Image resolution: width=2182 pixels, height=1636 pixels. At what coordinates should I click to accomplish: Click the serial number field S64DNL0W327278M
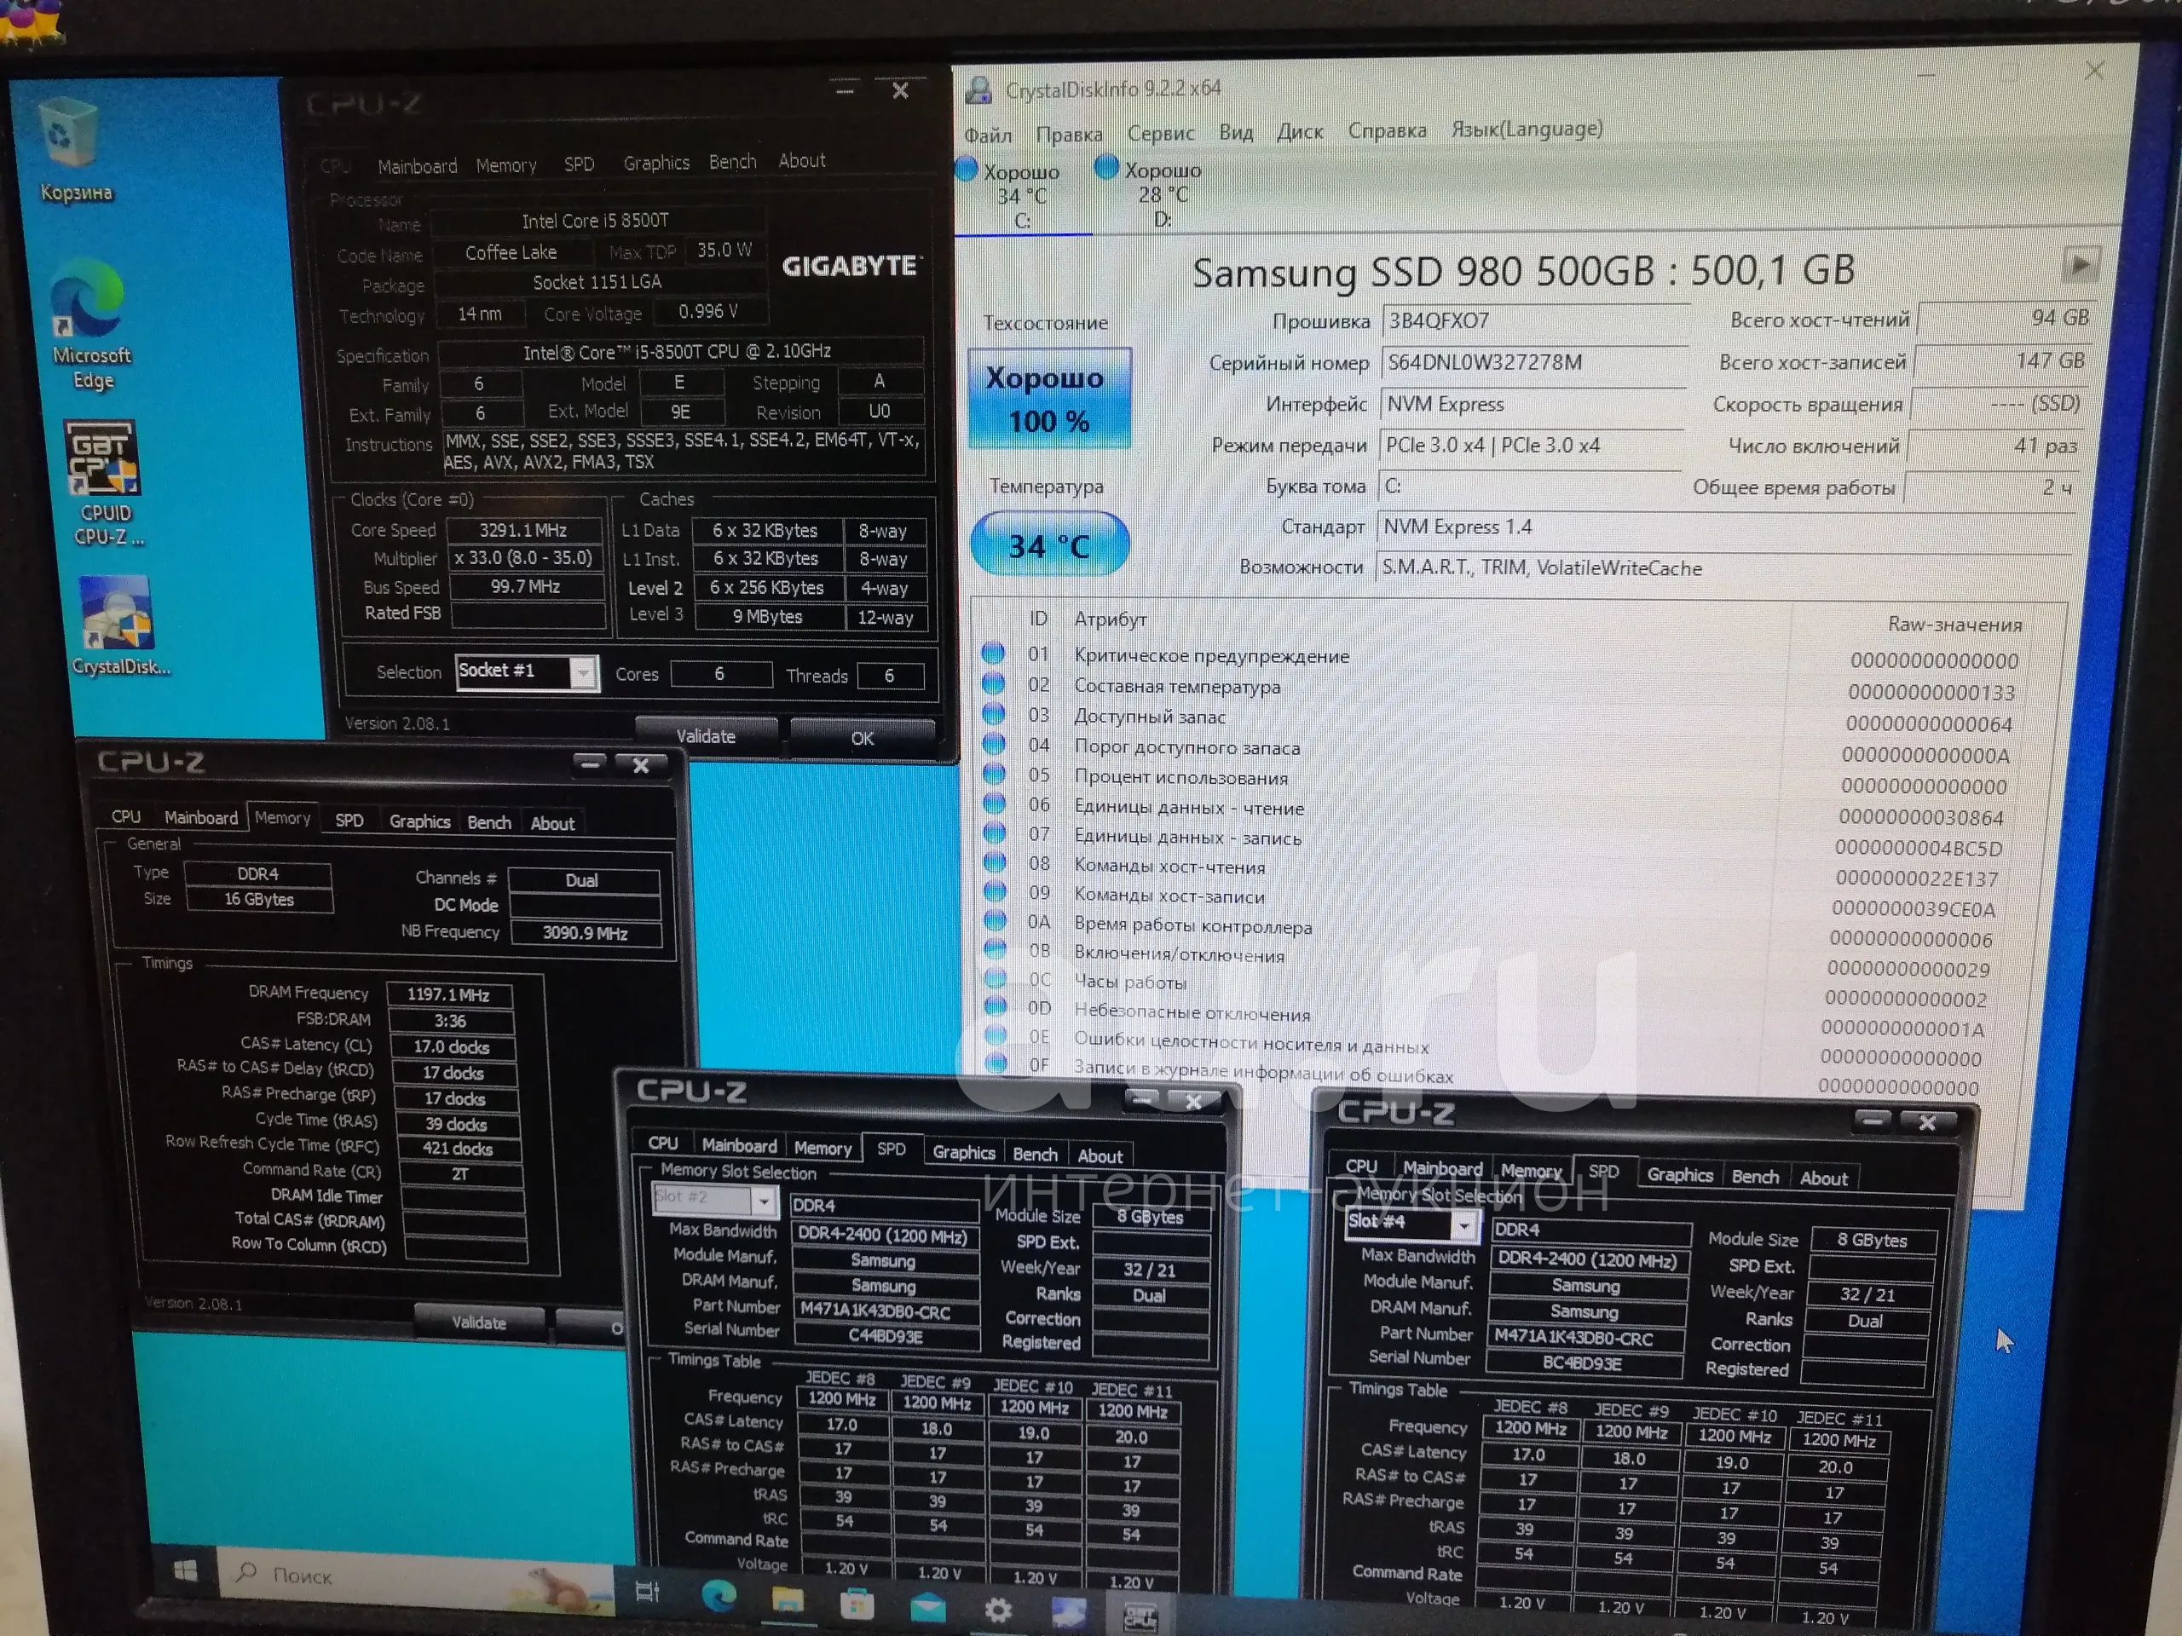pyautogui.click(x=1534, y=363)
